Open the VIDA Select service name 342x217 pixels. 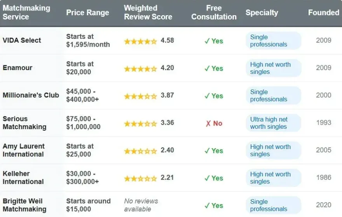click(x=22, y=40)
